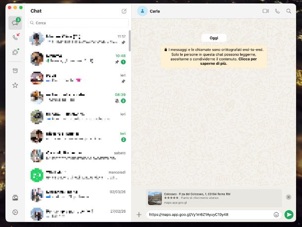Screen dimensions: 302x227
Task: Open the Chats tab in sidebar
Action: click(x=15, y=23)
